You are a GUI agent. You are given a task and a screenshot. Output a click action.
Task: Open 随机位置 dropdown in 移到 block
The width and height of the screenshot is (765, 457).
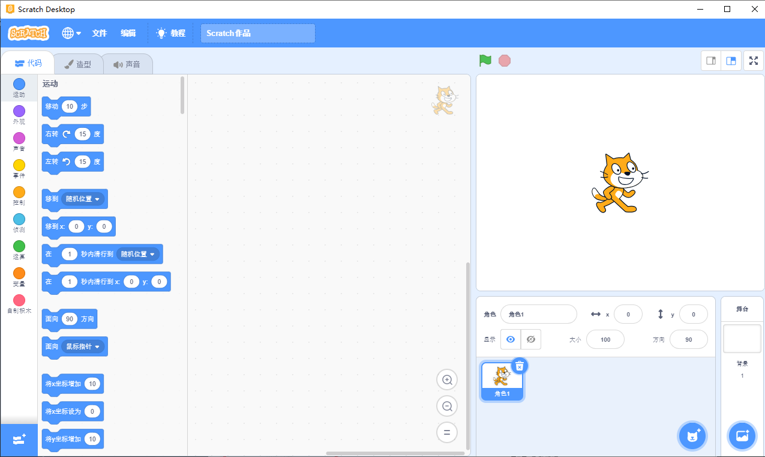(83, 199)
